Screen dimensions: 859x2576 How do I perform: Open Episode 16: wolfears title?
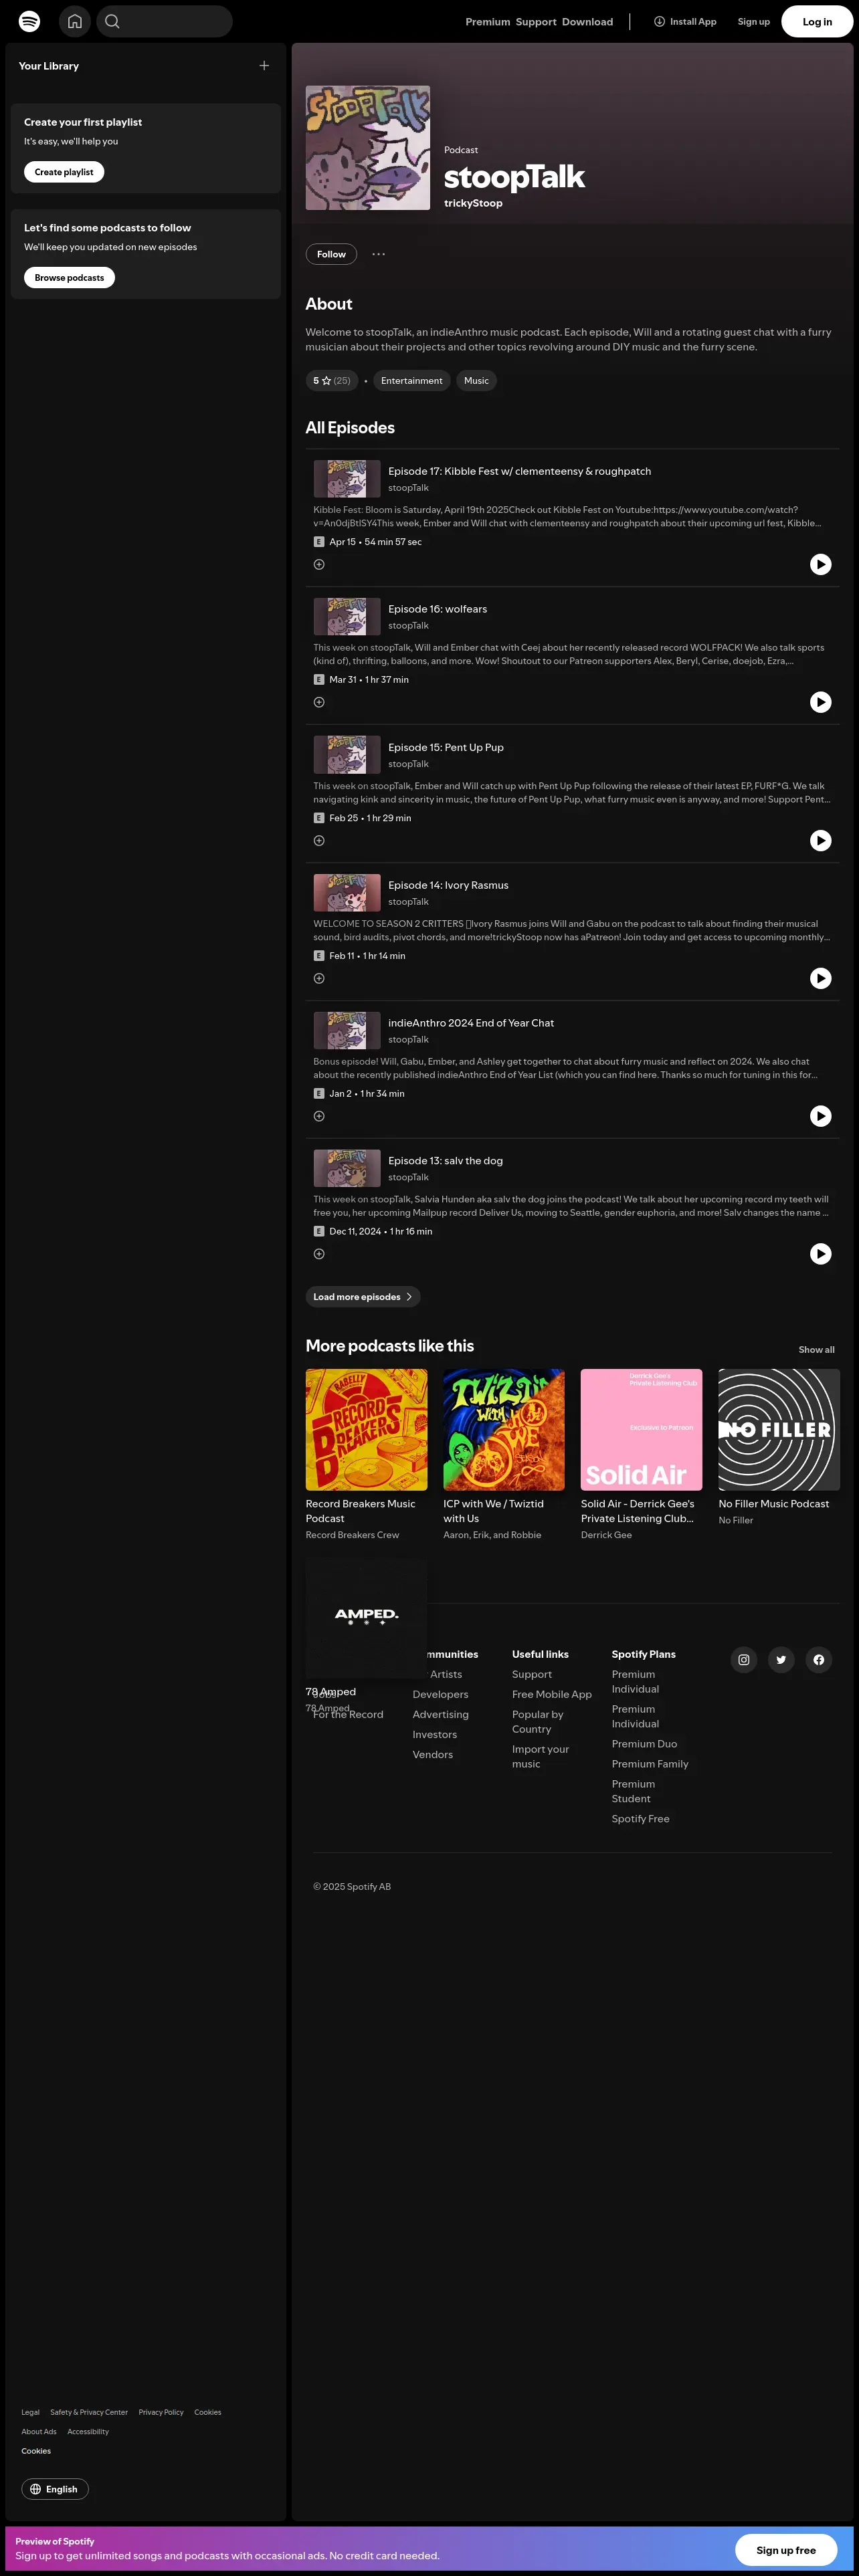point(437,609)
